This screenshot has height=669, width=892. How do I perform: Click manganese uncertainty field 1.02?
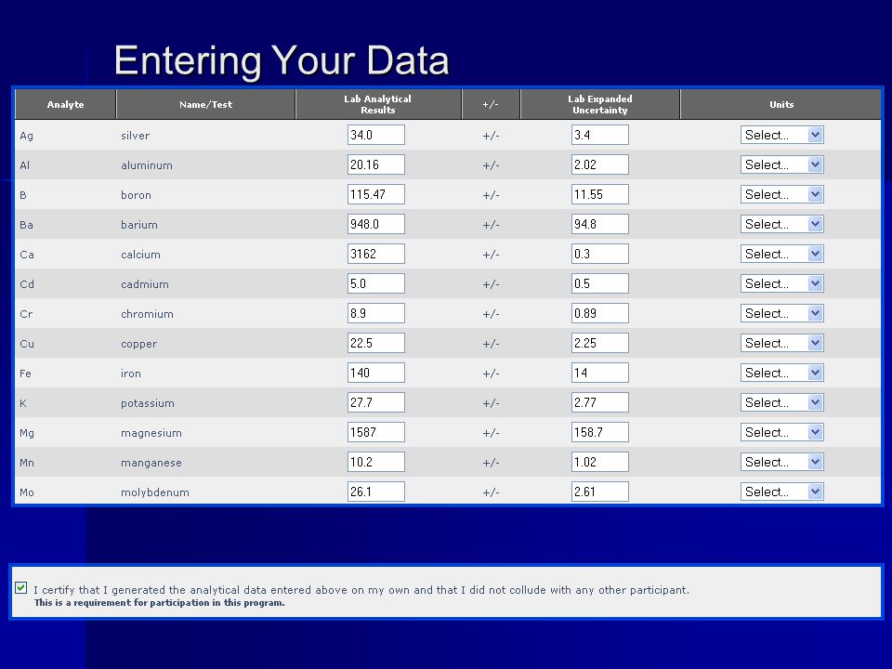600,462
